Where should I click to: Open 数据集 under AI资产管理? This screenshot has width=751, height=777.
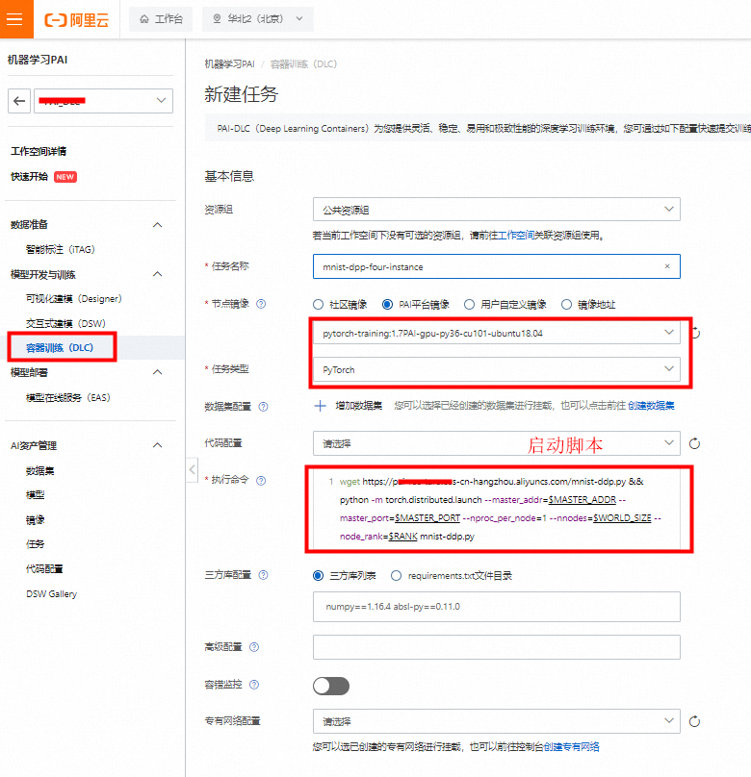click(39, 471)
